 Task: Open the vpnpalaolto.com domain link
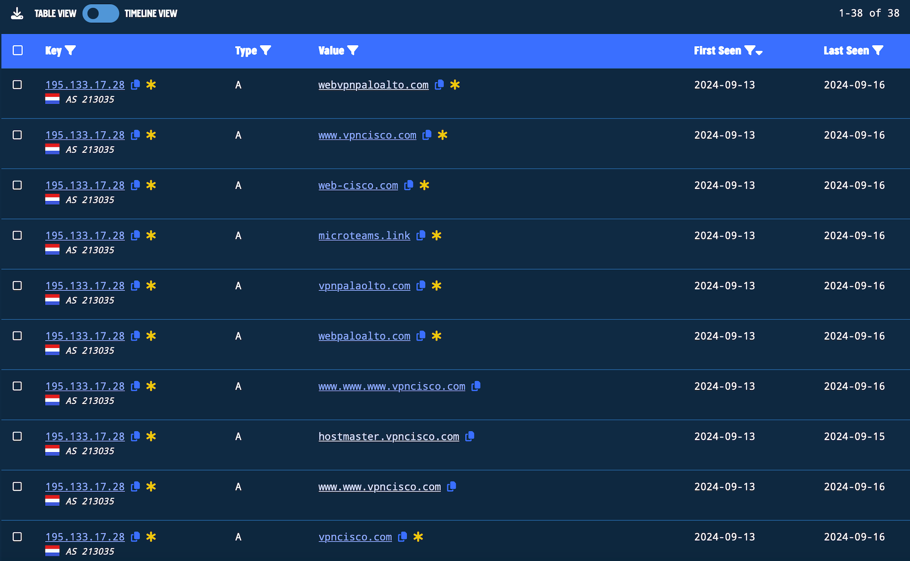pos(364,286)
